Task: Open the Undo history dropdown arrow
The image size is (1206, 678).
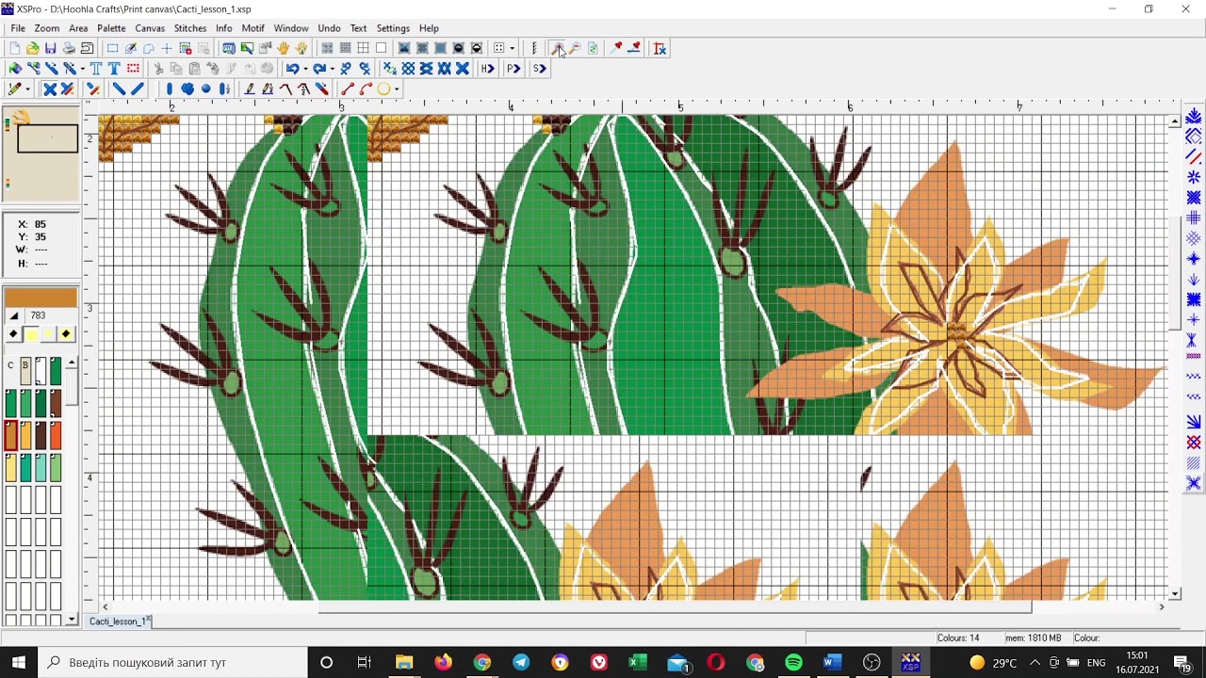Action: click(x=305, y=69)
